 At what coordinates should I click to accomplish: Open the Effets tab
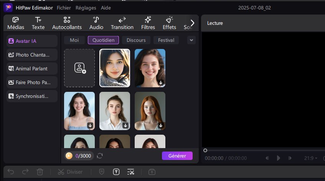[x=169, y=23]
